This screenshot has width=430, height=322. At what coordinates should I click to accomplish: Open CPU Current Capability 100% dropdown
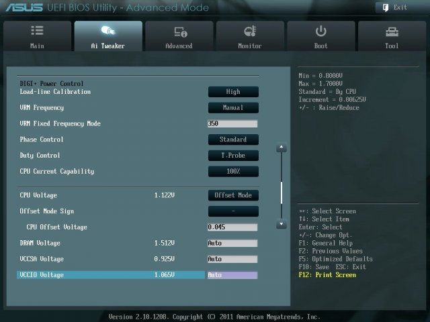tap(233, 172)
